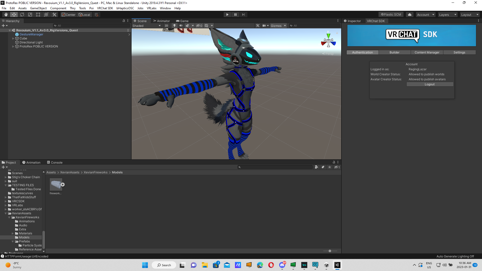
Task: Select the combined Transform tool
Action: pyautogui.click(x=46, y=15)
